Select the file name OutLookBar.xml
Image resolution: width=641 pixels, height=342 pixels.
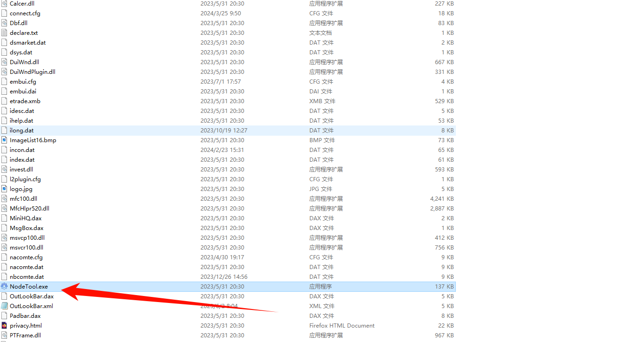[31, 306]
